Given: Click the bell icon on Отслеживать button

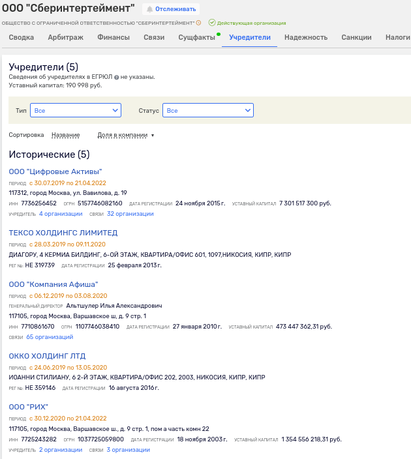Looking at the screenshot, I should (149, 9).
